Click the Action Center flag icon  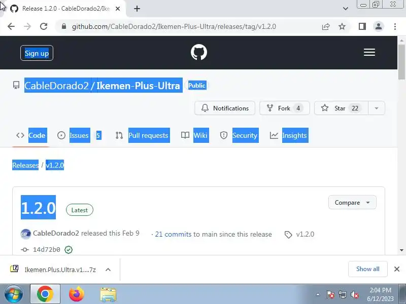pyautogui.click(x=330, y=294)
